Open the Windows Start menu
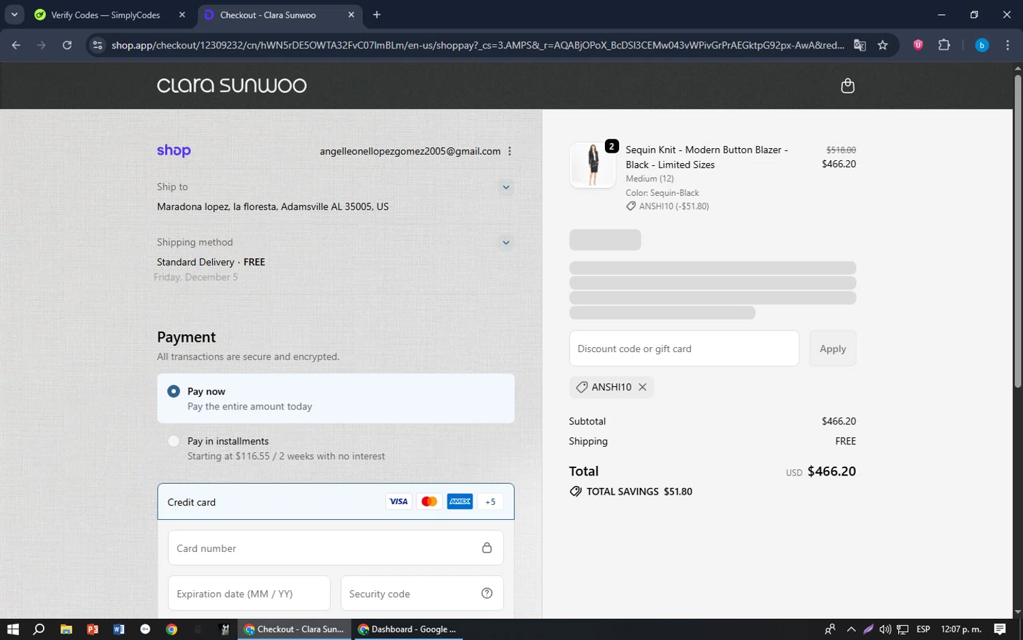Image resolution: width=1023 pixels, height=640 pixels. point(13,629)
